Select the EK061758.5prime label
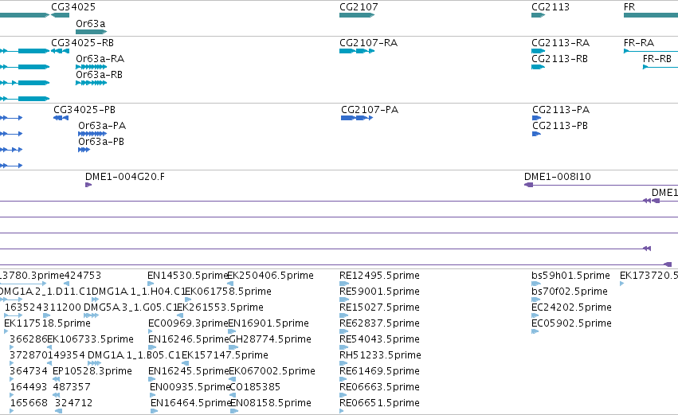Screen dimensions: 678x415 (x=229, y=292)
